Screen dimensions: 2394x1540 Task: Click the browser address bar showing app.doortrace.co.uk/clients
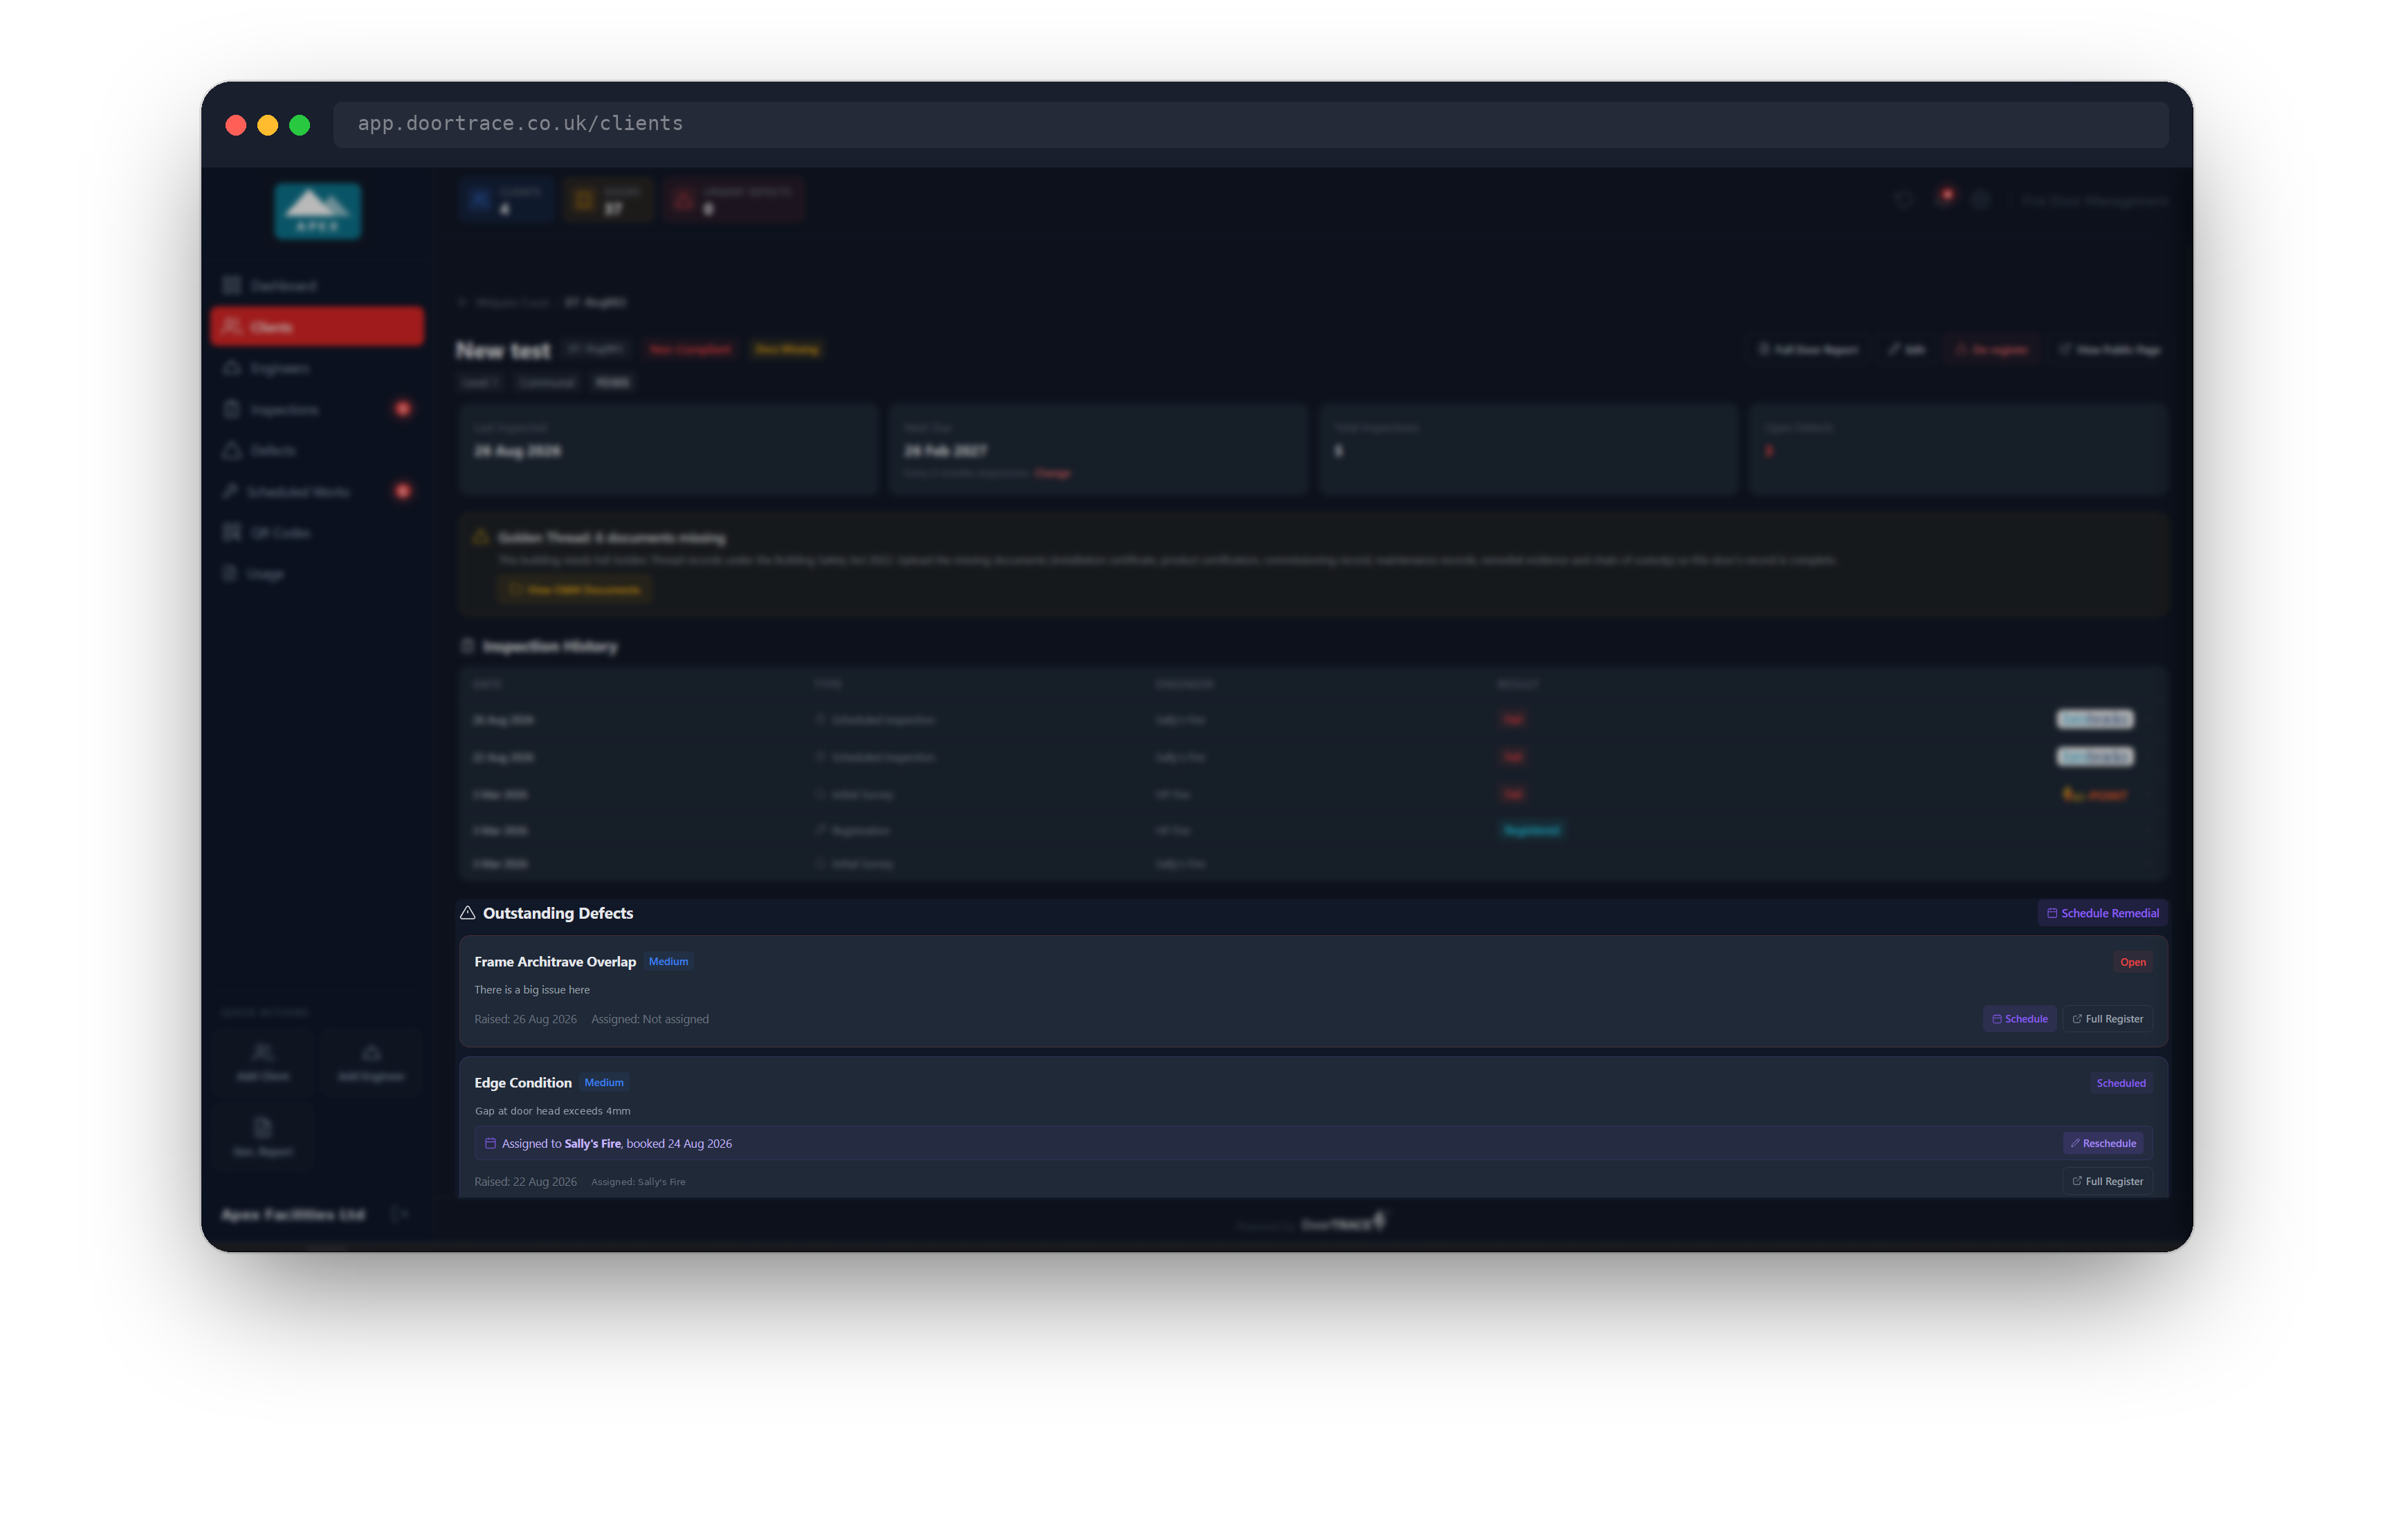pyautogui.click(x=1250, y=124)
